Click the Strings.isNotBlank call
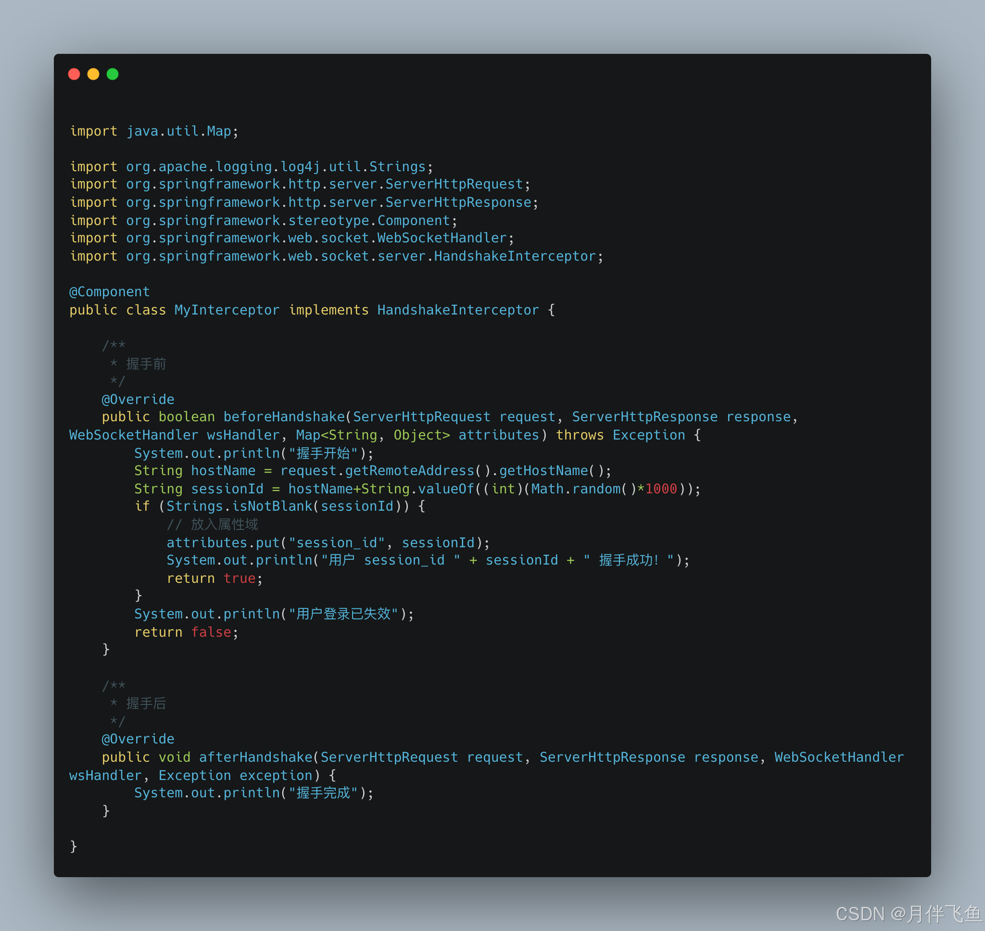Viewport: 985px width, 931px height. (x=239, y=507)
